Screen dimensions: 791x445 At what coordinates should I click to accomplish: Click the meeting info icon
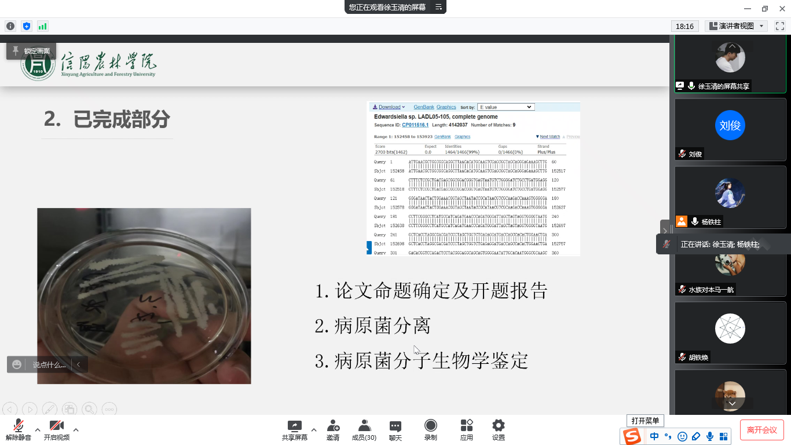[x=10, y=26]
